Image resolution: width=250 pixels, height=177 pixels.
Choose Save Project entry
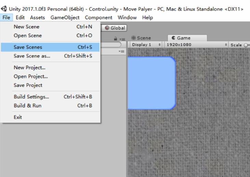point(50,85)
